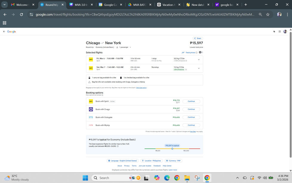Click the Google logo
Image resolution: width=292 pixels, height=183 pixels.
click(x=11, y=32)
